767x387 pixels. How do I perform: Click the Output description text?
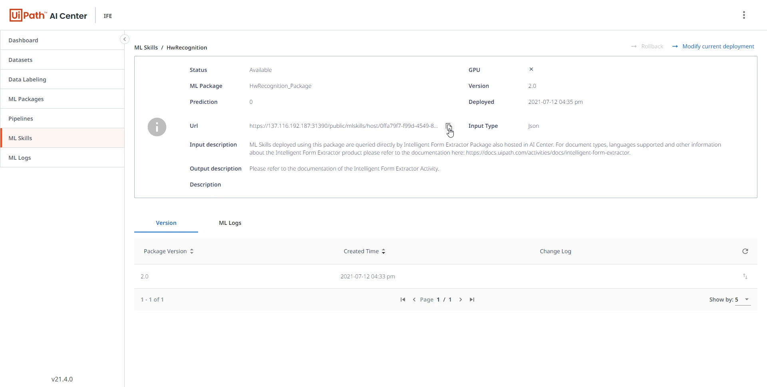344,169
